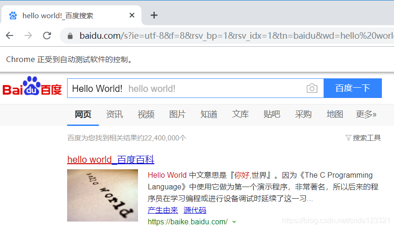Click the 百度一下 search button
This screenshot has width=394, height=229.
pyautogui.click(x=353, y=88)
